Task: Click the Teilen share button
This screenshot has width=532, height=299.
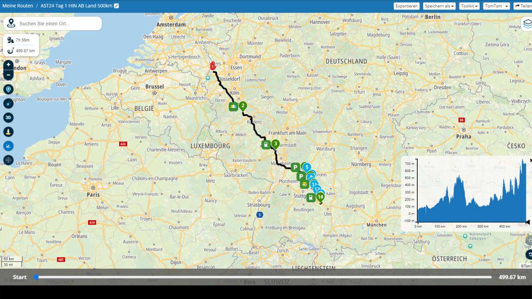Action: coord(523,6)
